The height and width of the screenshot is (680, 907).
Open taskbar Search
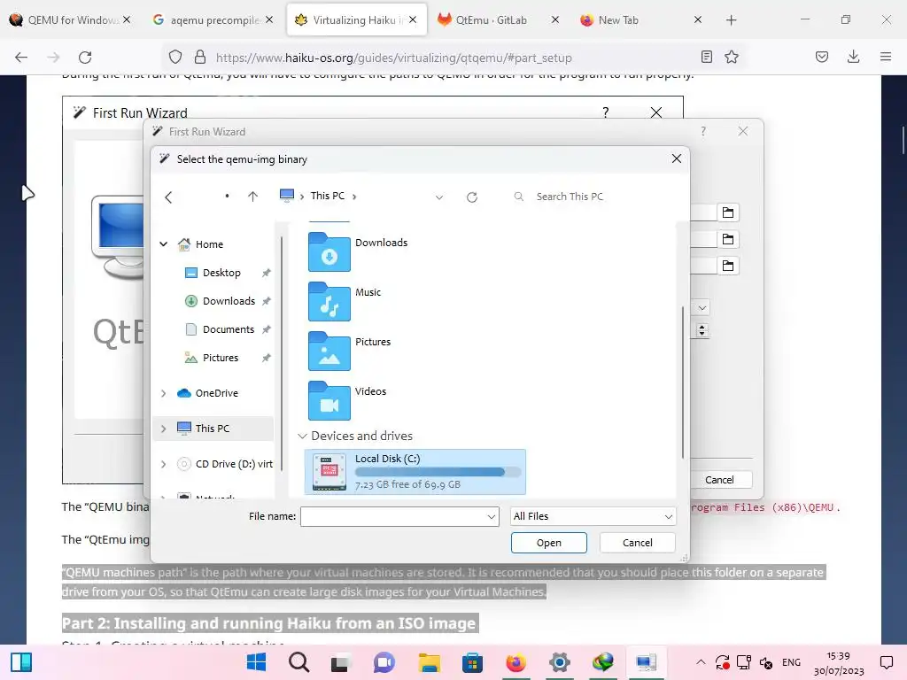pyautogui.click(x=299, y=662)
